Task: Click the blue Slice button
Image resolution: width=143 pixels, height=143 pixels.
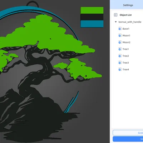Action: tap(128, 139)
